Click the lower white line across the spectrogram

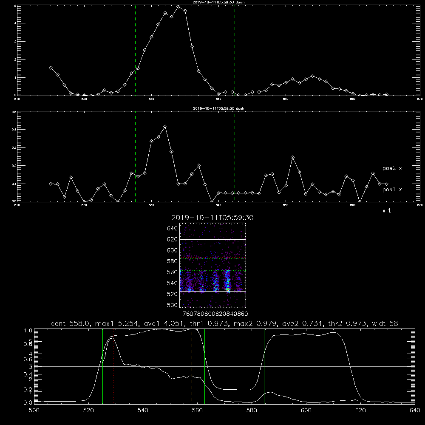pyautogui.click(x=212, y=292)
